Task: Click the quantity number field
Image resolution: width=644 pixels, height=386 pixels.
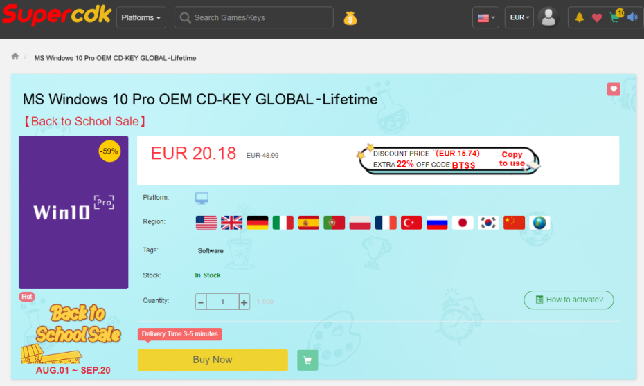Action: coord(222,302)
